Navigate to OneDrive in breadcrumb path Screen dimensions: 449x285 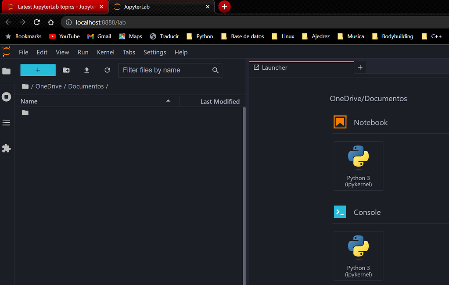coord(48,86)
